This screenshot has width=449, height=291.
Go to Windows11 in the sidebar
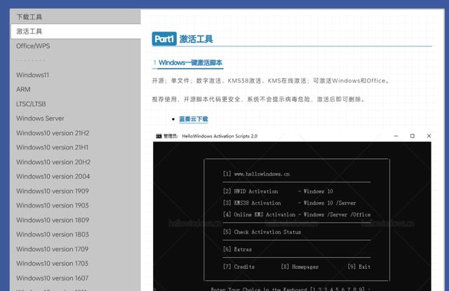(76, 75)
